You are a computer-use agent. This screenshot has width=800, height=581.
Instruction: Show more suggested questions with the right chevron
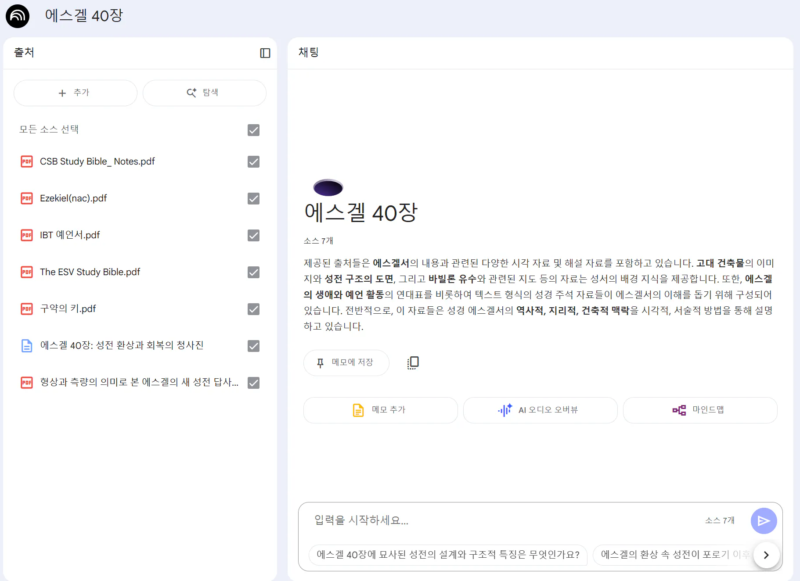pyautogui.click(x=766, y=555)
